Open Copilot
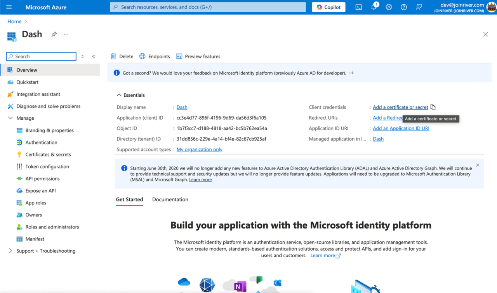 (328, 7)
